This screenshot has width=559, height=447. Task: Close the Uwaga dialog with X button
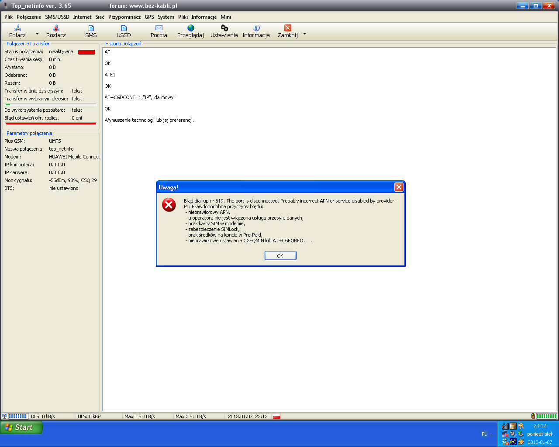click(398, 187)
